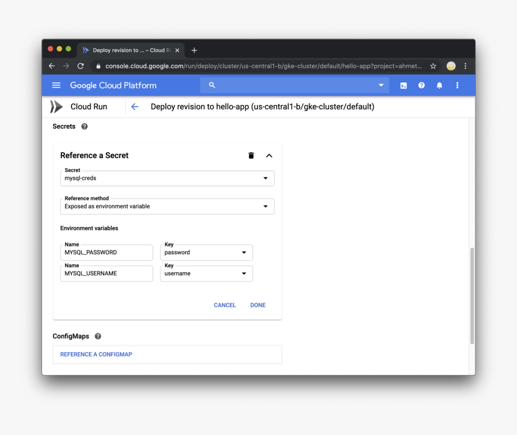Reload the current page
This screenshot has width=517, height=435.
pos(81,66)
